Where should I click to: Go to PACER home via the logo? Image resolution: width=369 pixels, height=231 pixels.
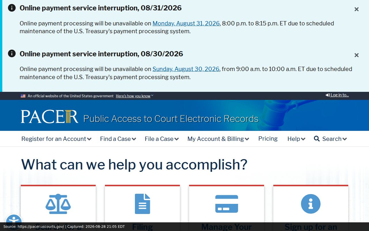(49, 116)
